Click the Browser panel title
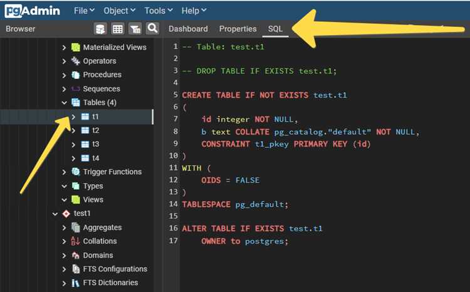470x292 pixels. (x=21, y=29)
